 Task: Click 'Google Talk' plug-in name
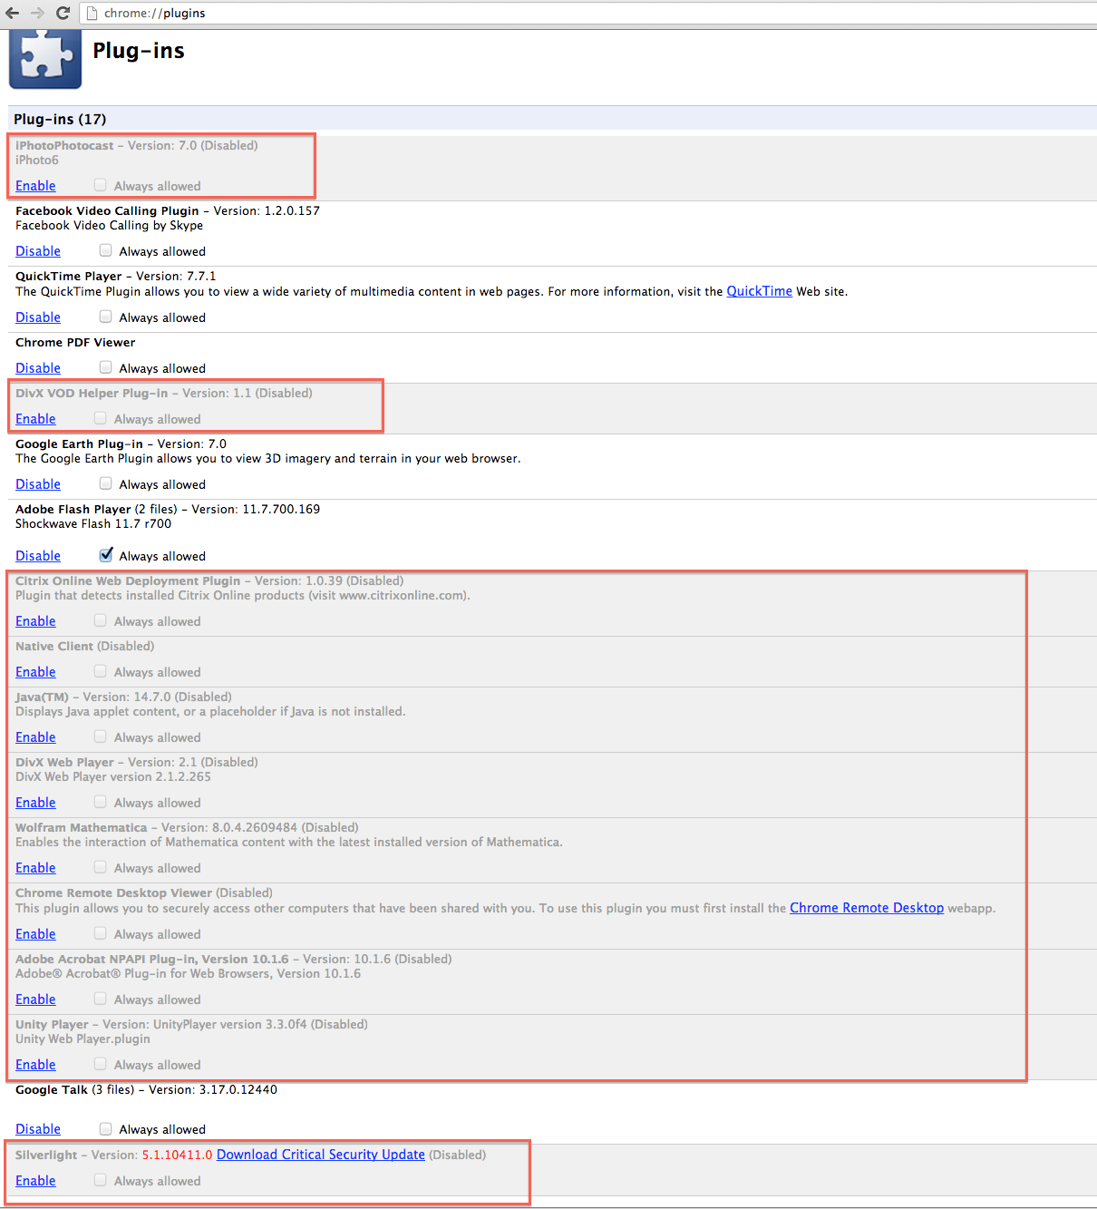coord(52,1089)
